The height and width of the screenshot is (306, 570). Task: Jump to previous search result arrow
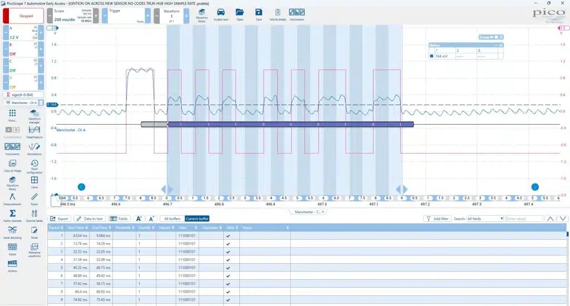coord(551,219)
